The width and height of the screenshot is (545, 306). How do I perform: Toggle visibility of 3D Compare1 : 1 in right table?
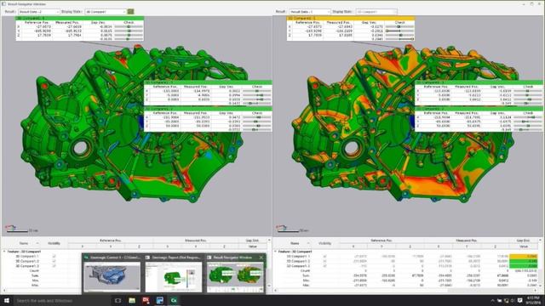324,257
